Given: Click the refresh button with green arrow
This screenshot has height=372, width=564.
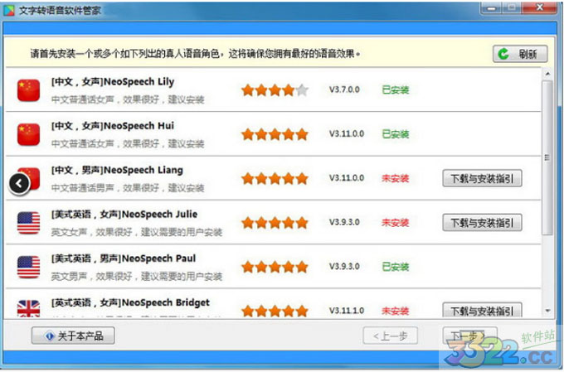Looking at the screenshot, I should (520, 54).
